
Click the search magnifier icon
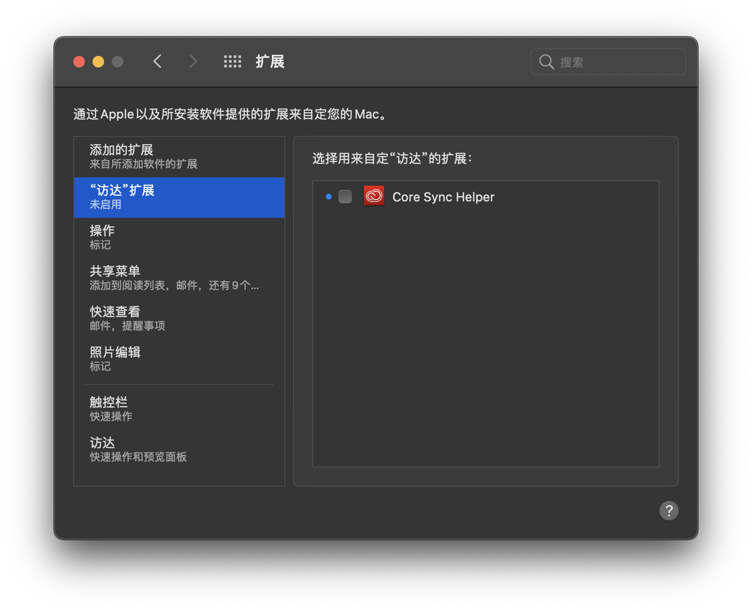pyautogui.click(x=546, y=62)
